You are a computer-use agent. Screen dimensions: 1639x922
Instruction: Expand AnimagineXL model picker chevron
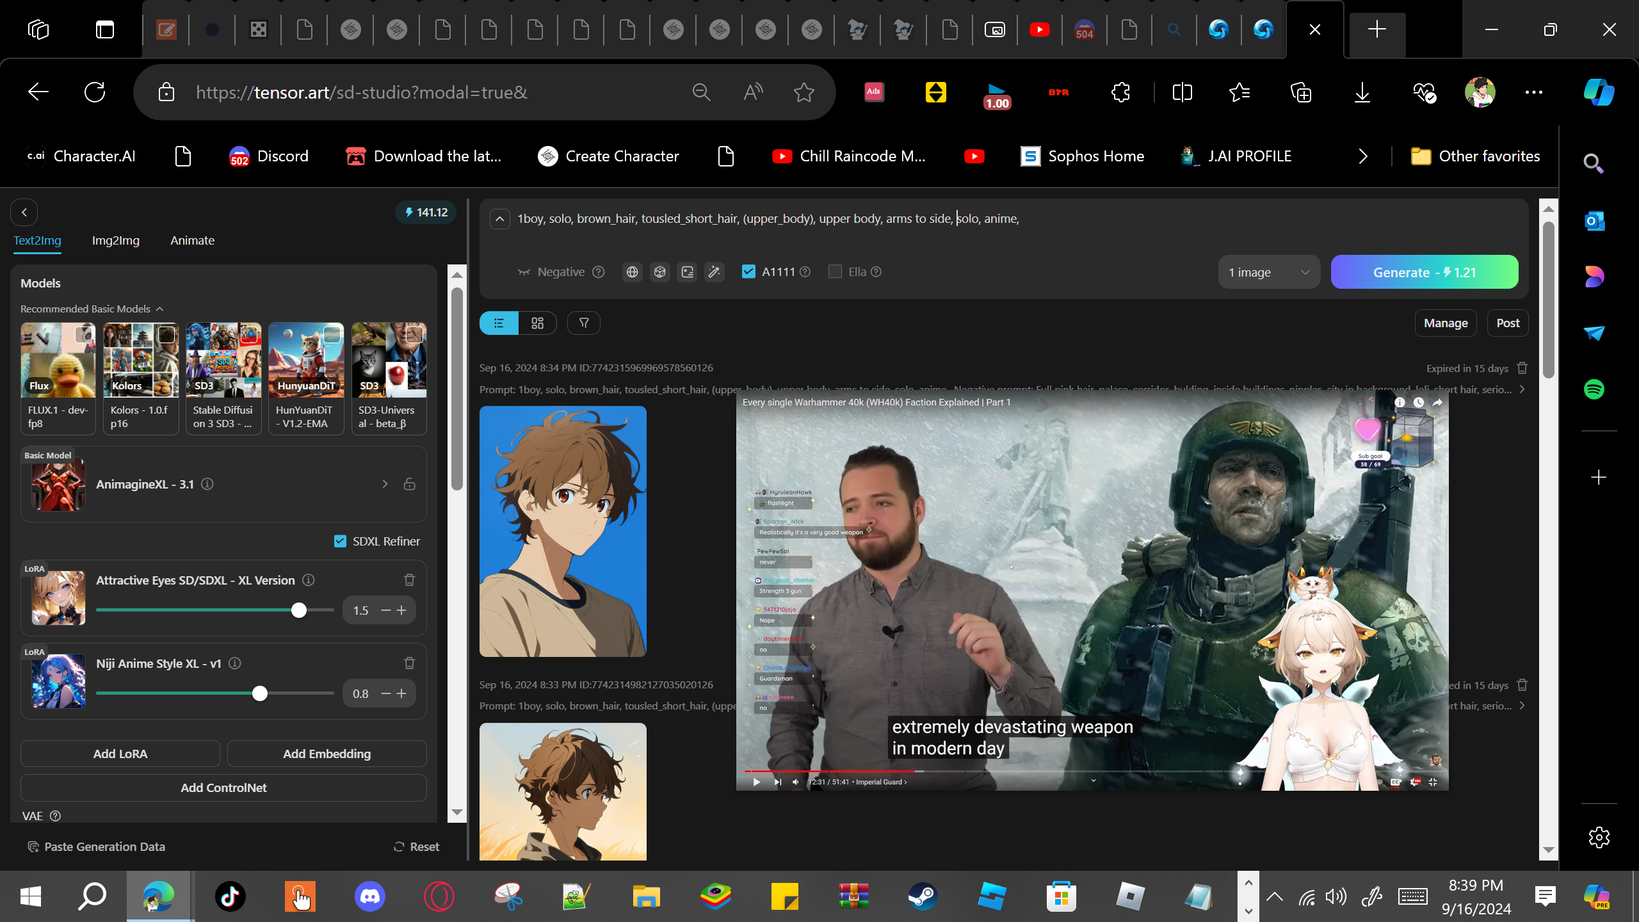tap(385, 484)
